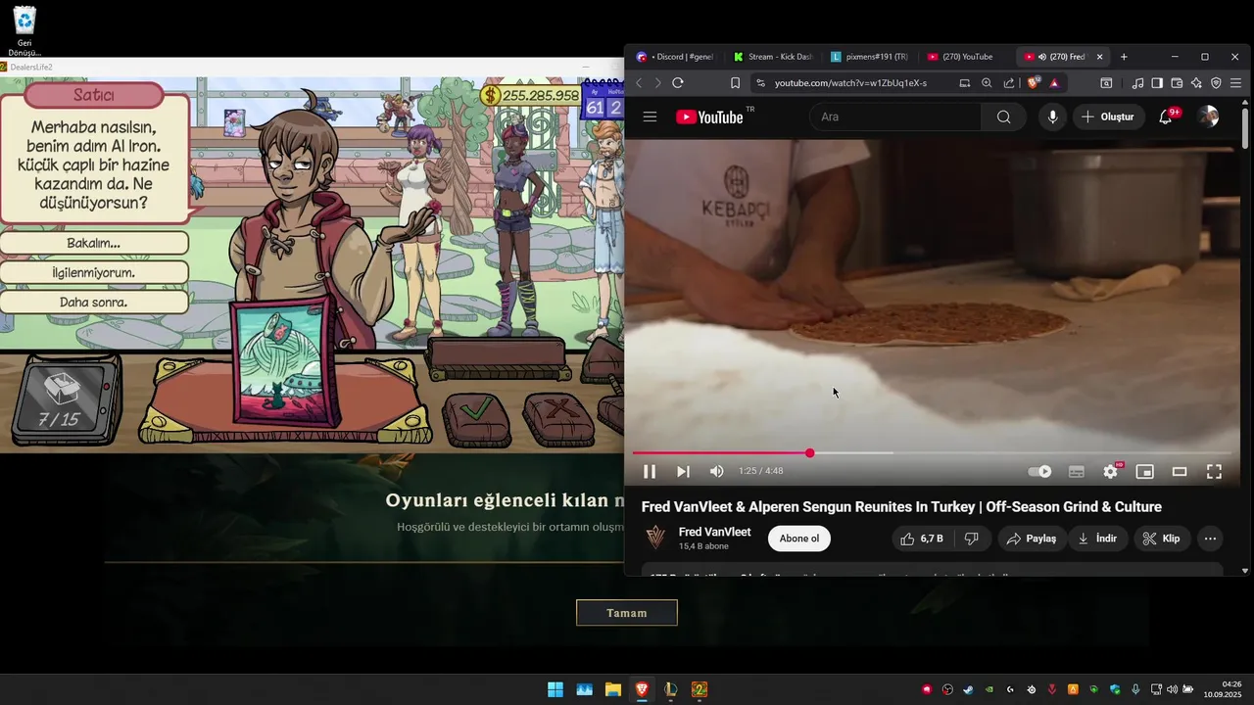Toggle the Brave sidebar panel
This screenshot has width=1254, height=705.
1157,83
